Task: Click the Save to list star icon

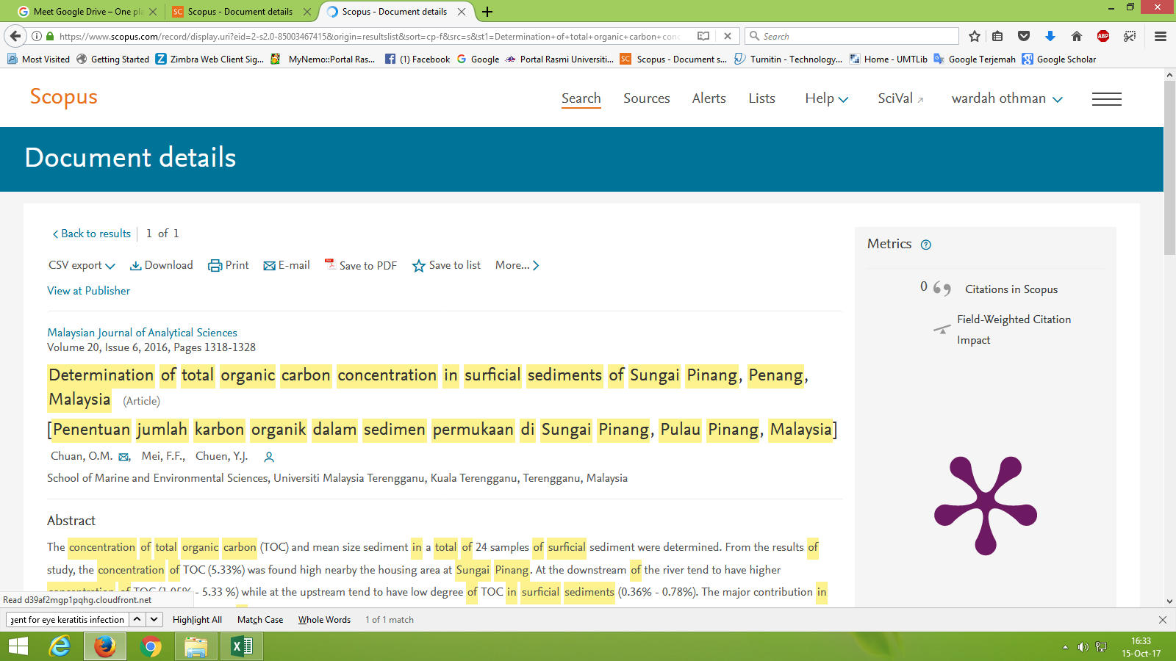Action: (419, 266)
